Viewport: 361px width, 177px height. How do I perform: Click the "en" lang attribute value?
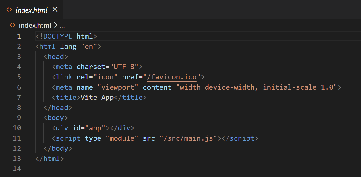89,46
